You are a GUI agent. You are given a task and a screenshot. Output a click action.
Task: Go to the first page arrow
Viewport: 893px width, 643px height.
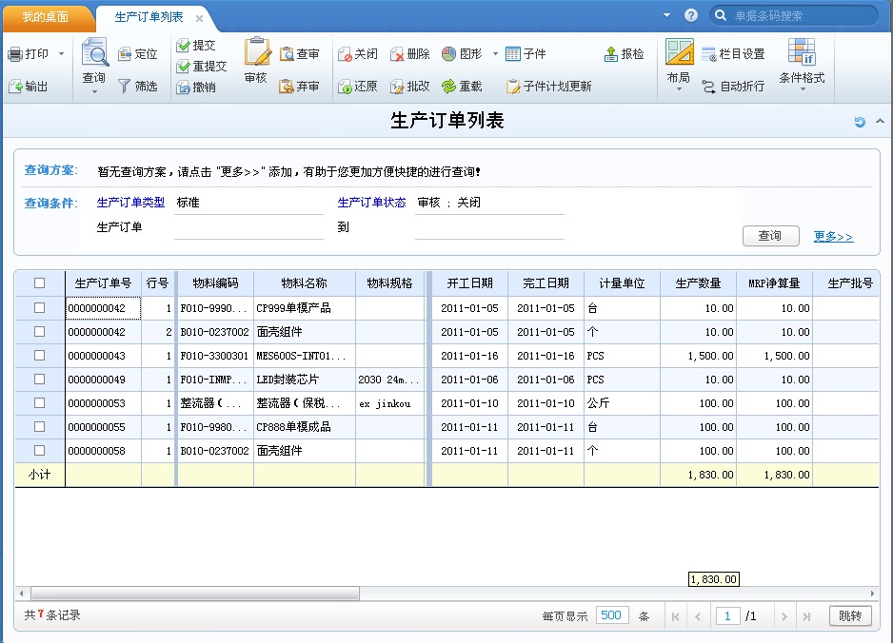[x=675, y=616]
